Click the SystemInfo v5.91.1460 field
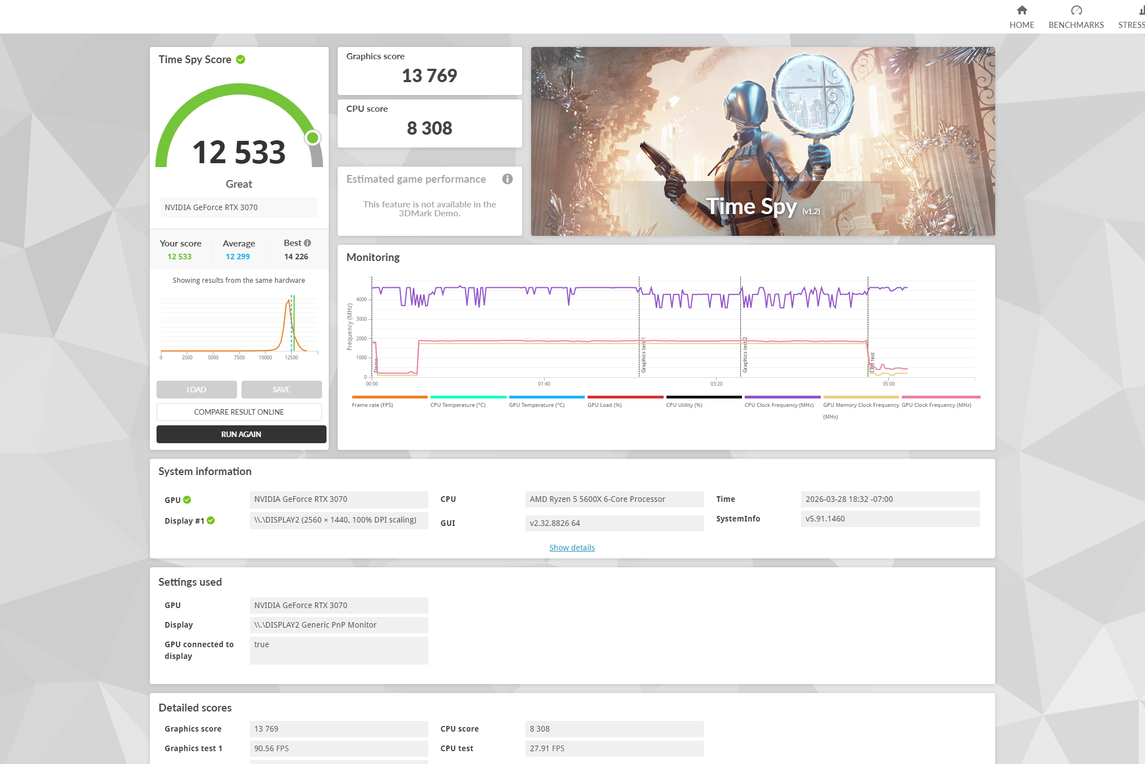This screenshot has height=764, width=1145. click(890, 519)
